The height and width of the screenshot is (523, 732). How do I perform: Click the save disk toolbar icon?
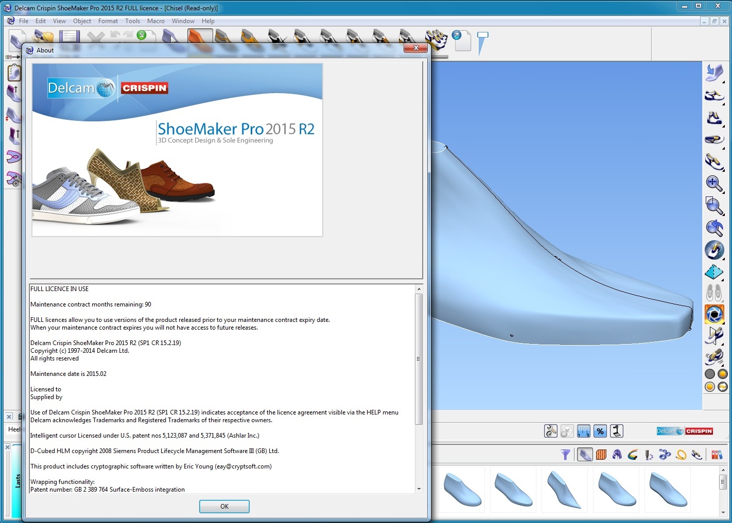point(69,37)
